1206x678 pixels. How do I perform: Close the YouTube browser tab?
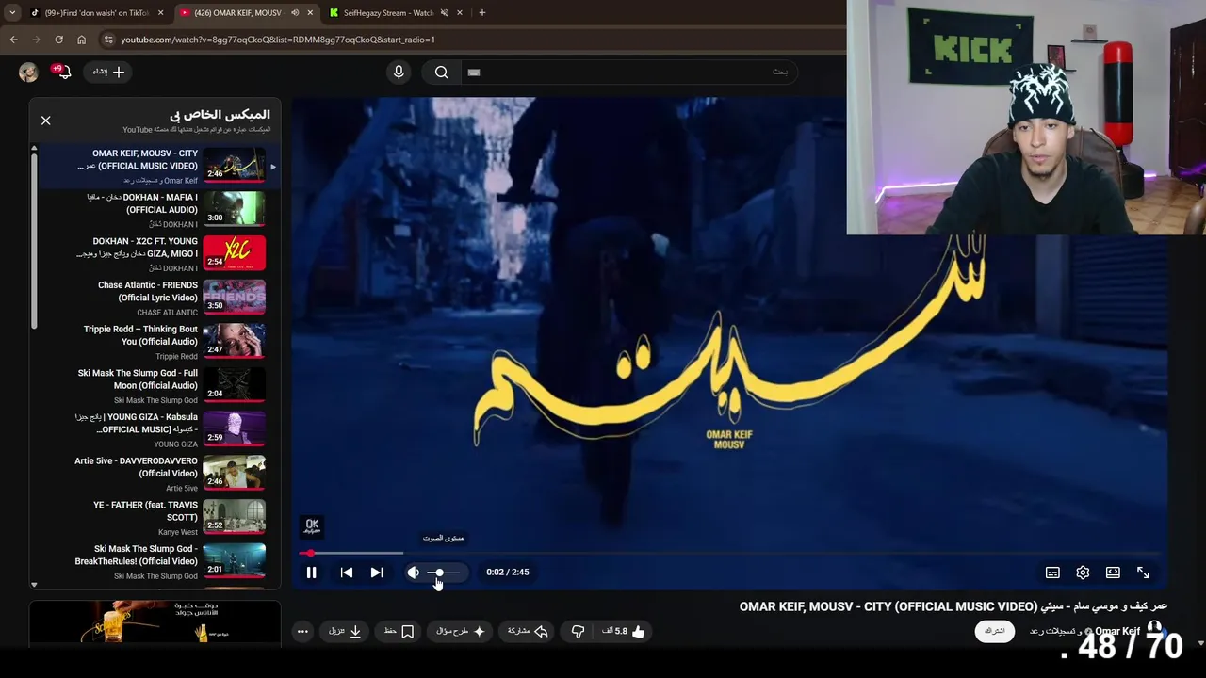pos(310,13)
